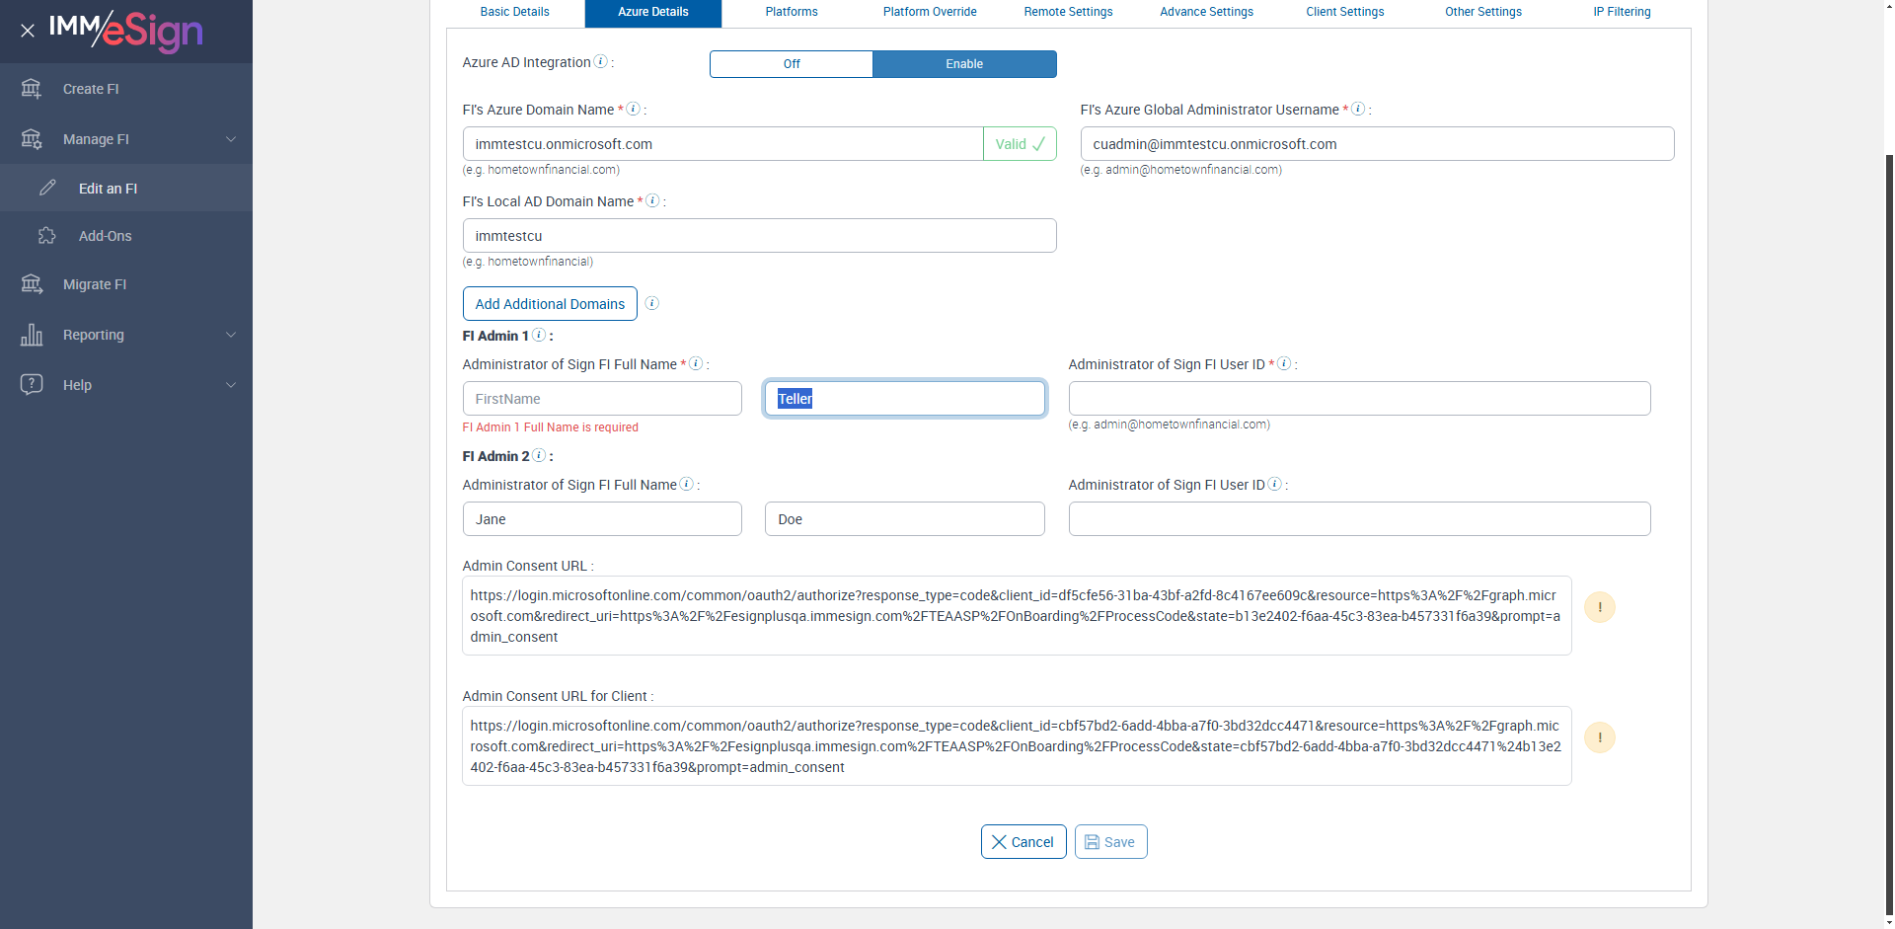This screenshot has width=1895, height=929.
Task: Click info icon for FI Admin 2 Full Name
Action: click(687, 484)
